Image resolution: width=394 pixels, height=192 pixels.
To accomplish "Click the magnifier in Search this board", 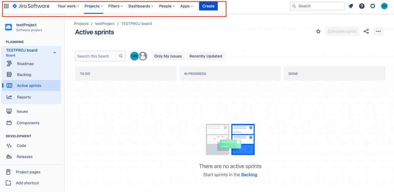I will [121, 56].
